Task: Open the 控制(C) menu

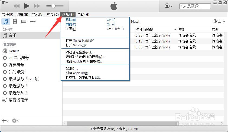Action: (x=53, y=14)
